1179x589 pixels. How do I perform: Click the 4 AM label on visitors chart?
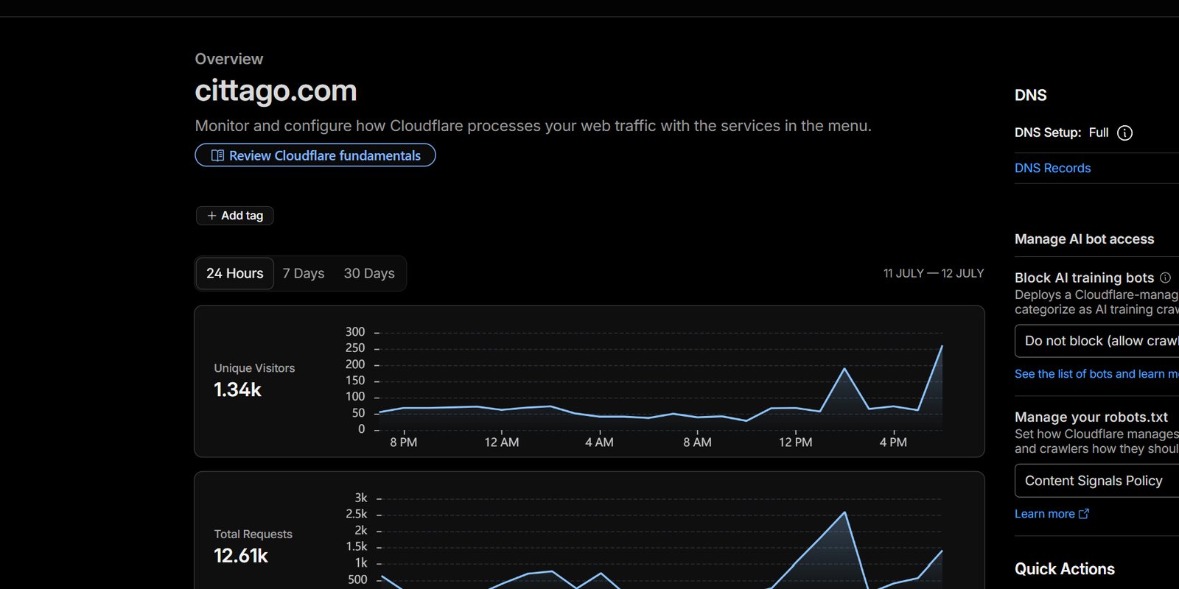tap(599, 442)
